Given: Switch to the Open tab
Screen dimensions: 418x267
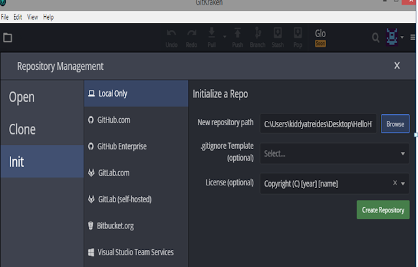Looking at the screenshot, I should pos(42,97).
